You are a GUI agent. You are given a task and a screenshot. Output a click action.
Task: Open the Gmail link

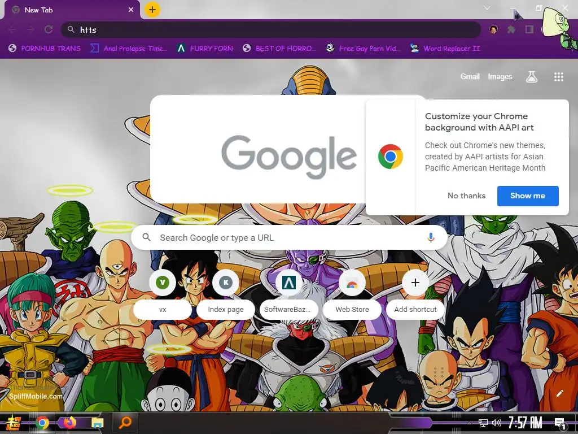(x=470, y=76)
